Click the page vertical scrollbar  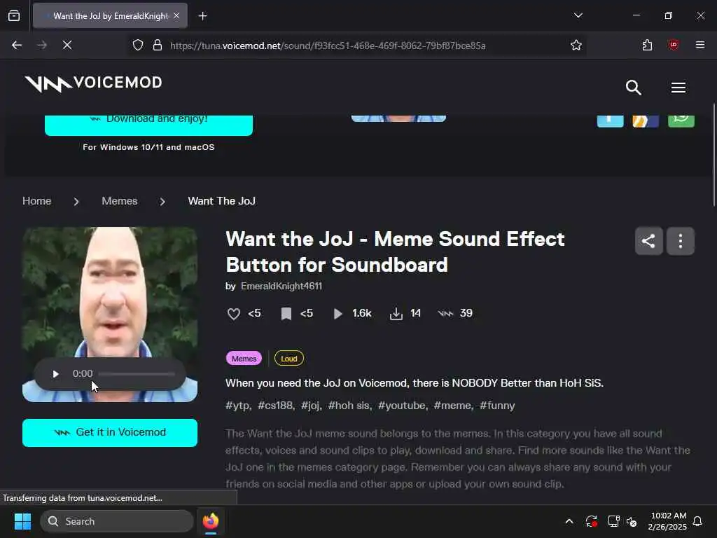tap(713, 156)
